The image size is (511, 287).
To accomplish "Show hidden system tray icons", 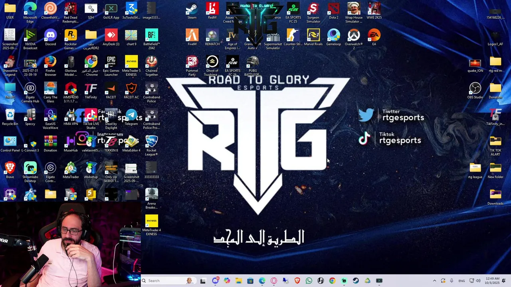I will pyautogui.click(x=434, y=281).
